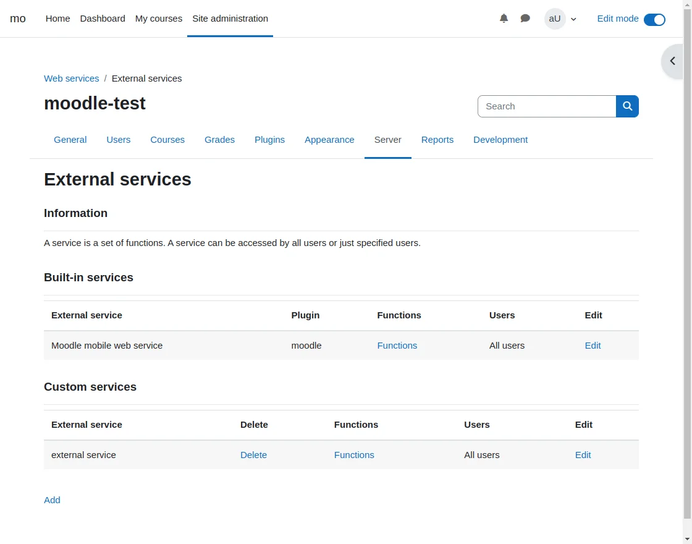Image resolution: width=692 pixels, height=544 pixels.
Task: Follow the Web services breadcrumb link
Action: (71, 79)
